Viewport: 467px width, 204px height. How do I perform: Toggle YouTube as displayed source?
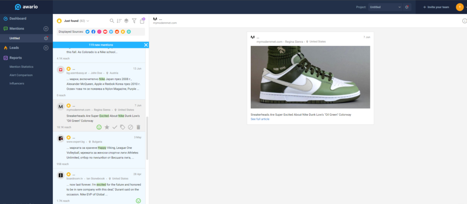click(x=105, y=31)
